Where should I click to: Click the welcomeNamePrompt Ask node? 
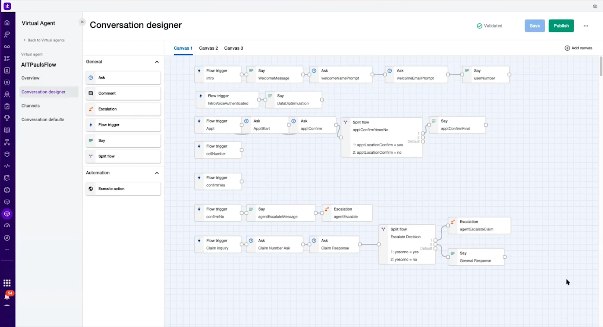pos(340,74)
